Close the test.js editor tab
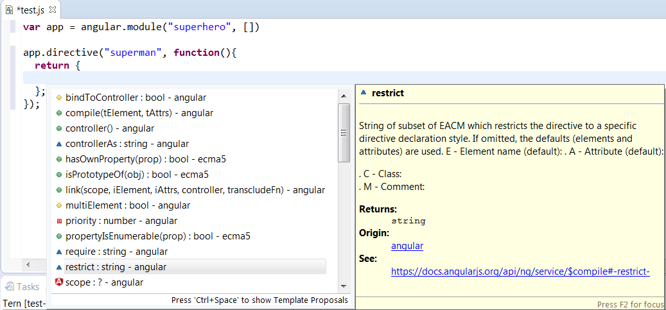The width and height of the screenshot is (666, 310). pyautogui.click(x=53, y=10)
